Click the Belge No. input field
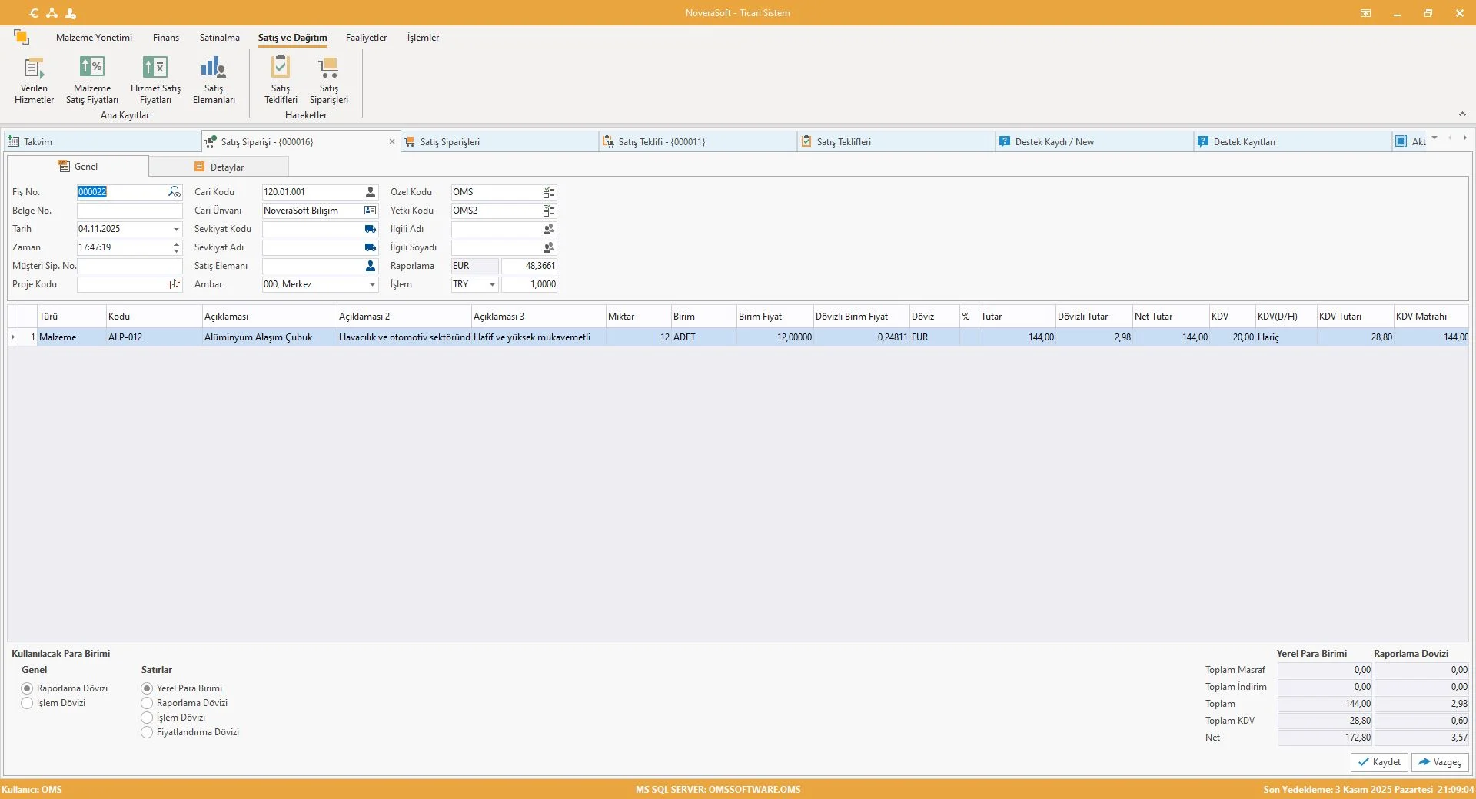The width and height of the screenshot is (1476, 799). [x=129, y=211]
